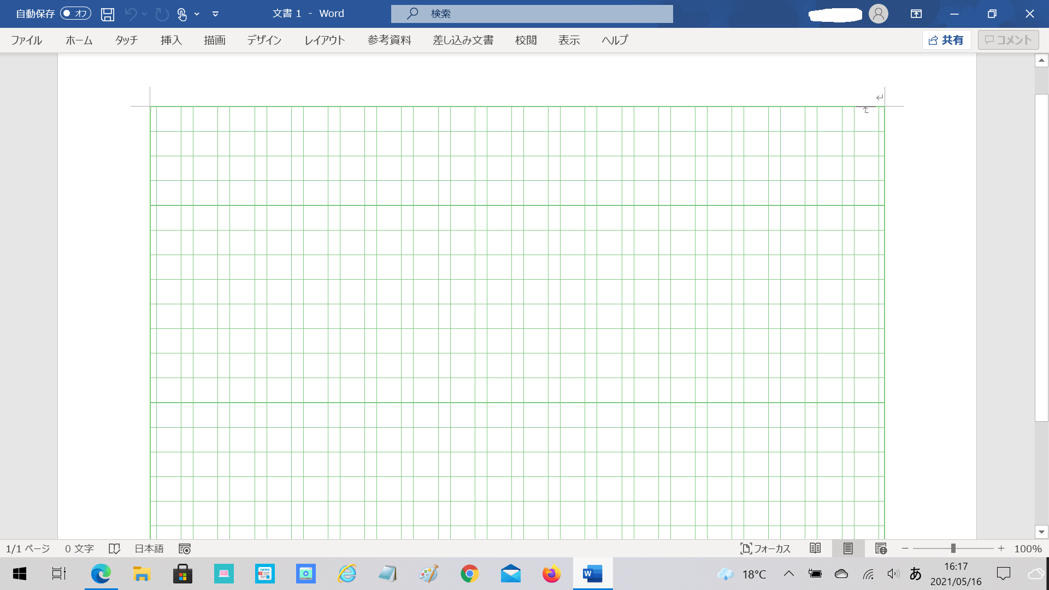Toggle 印刷レイアウト (Print Layout) view icon
The height and width of the screenshot is (590, 1049).
[x=848, y=548]
